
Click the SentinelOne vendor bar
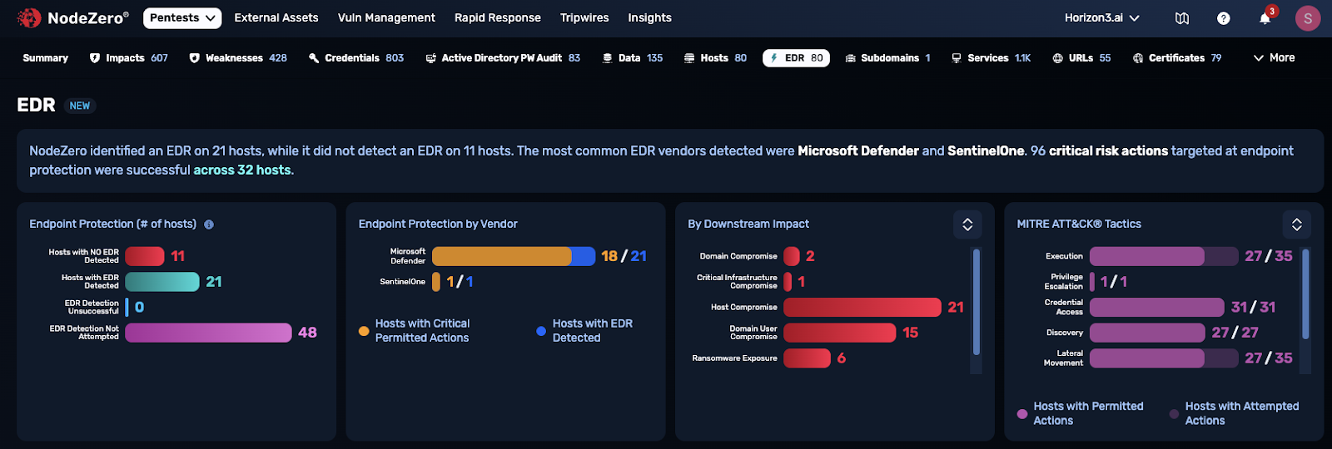[x=436, y=282]
